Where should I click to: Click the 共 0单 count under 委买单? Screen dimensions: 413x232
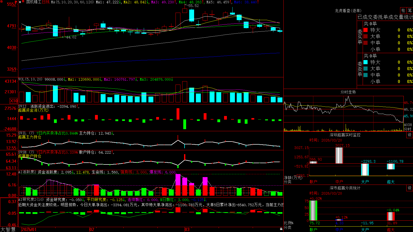tap(370, 24)
